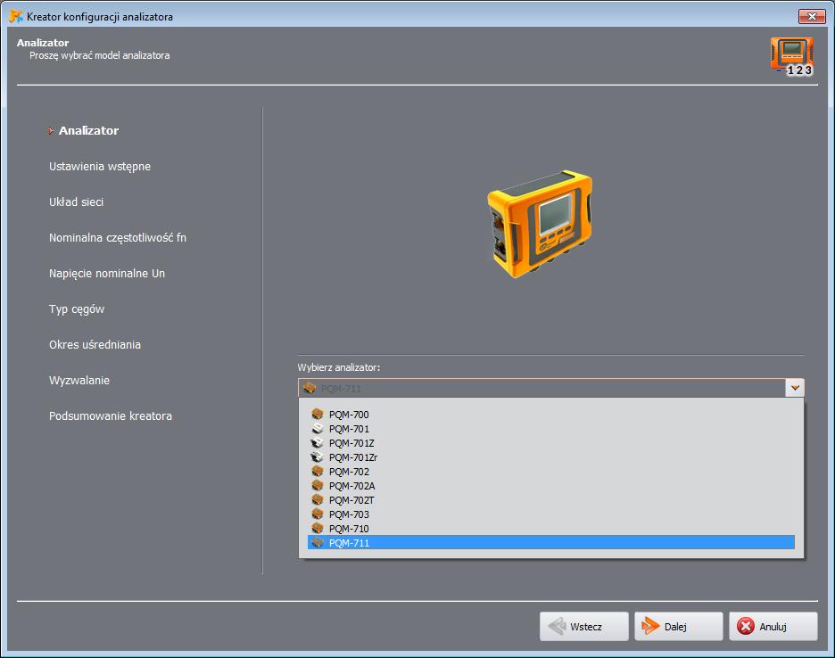Open Napięcie nominalne Un step
This screenshot has height=658, width=835.
pos(107,274)
